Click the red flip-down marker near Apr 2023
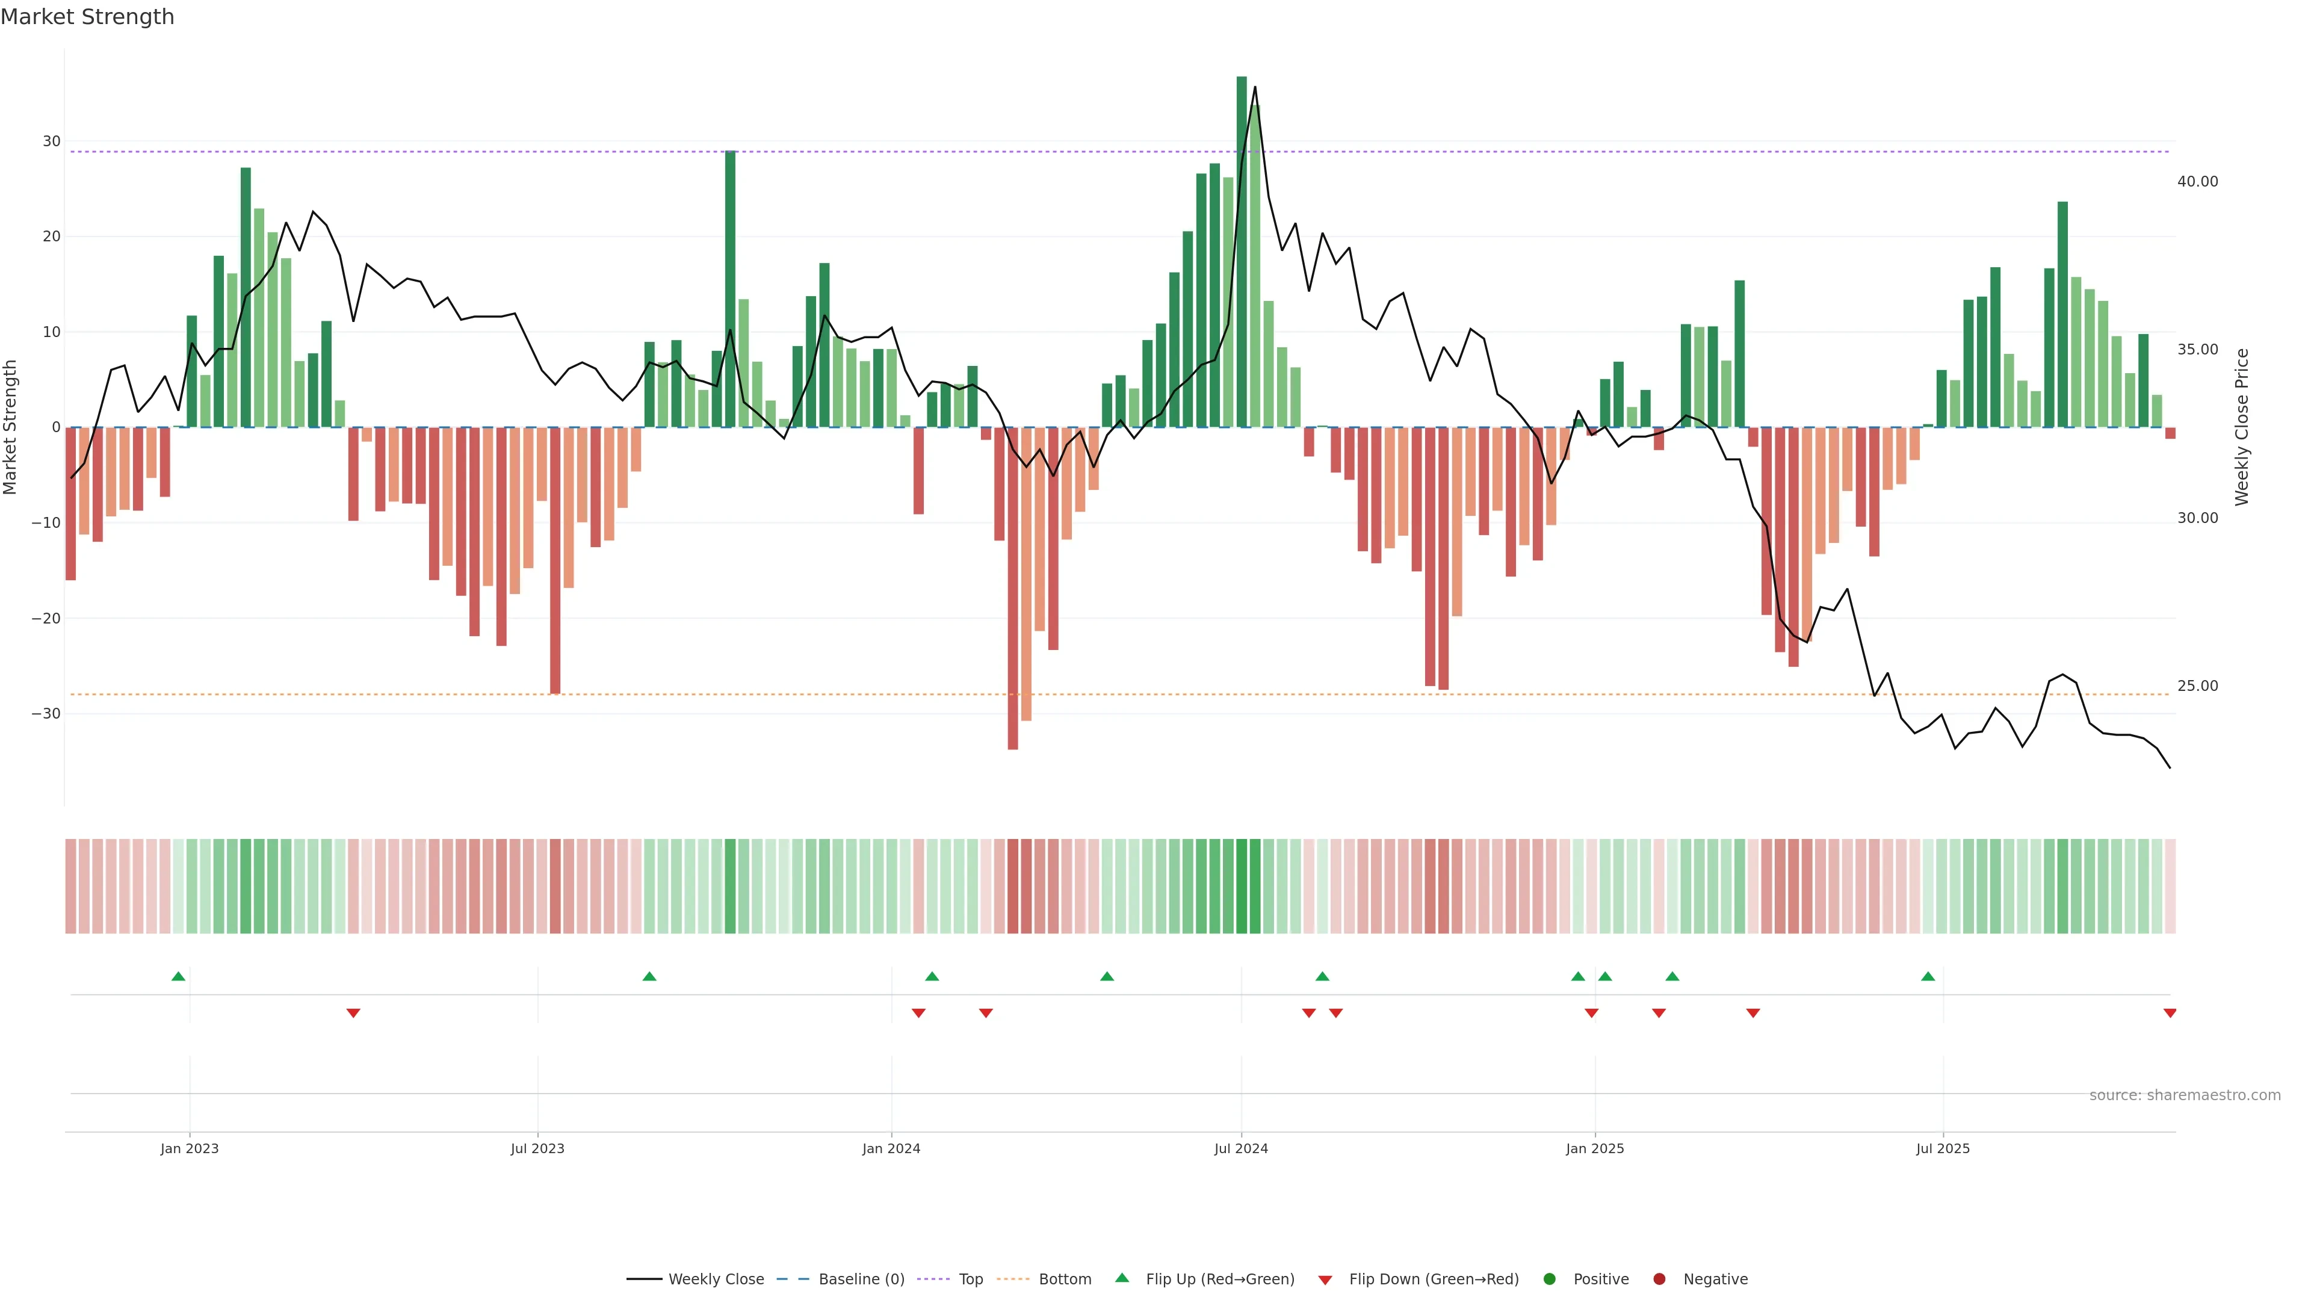The image size is (2311, 1300). 353,1013
